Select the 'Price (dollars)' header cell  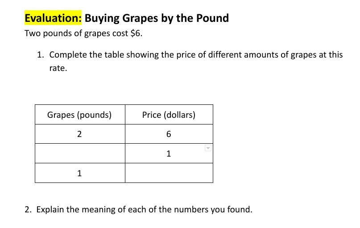click(169, 115)
